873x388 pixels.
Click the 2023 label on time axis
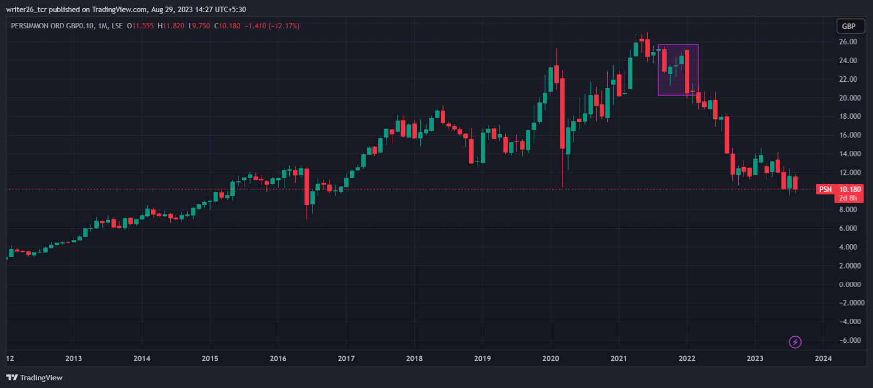[x=755, y=359]
